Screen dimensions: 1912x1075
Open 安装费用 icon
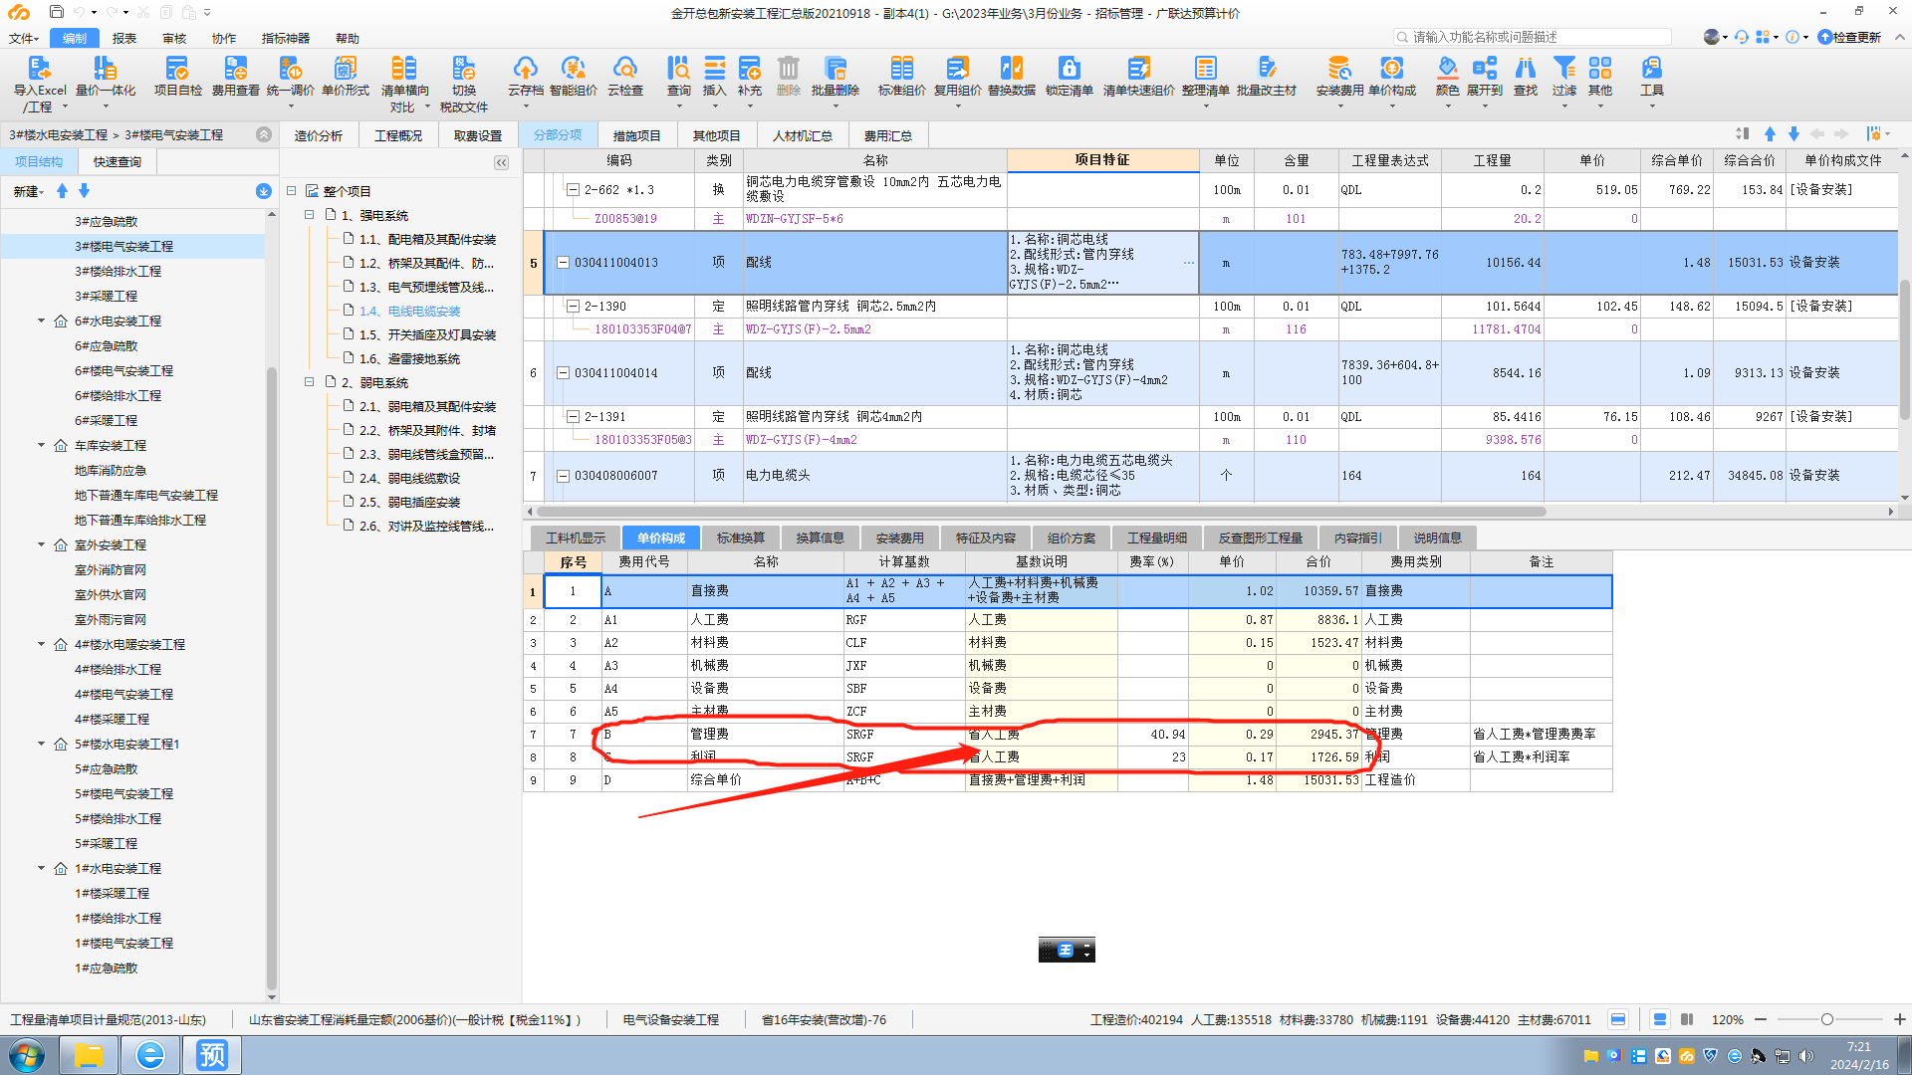[x=1339, y=69]
